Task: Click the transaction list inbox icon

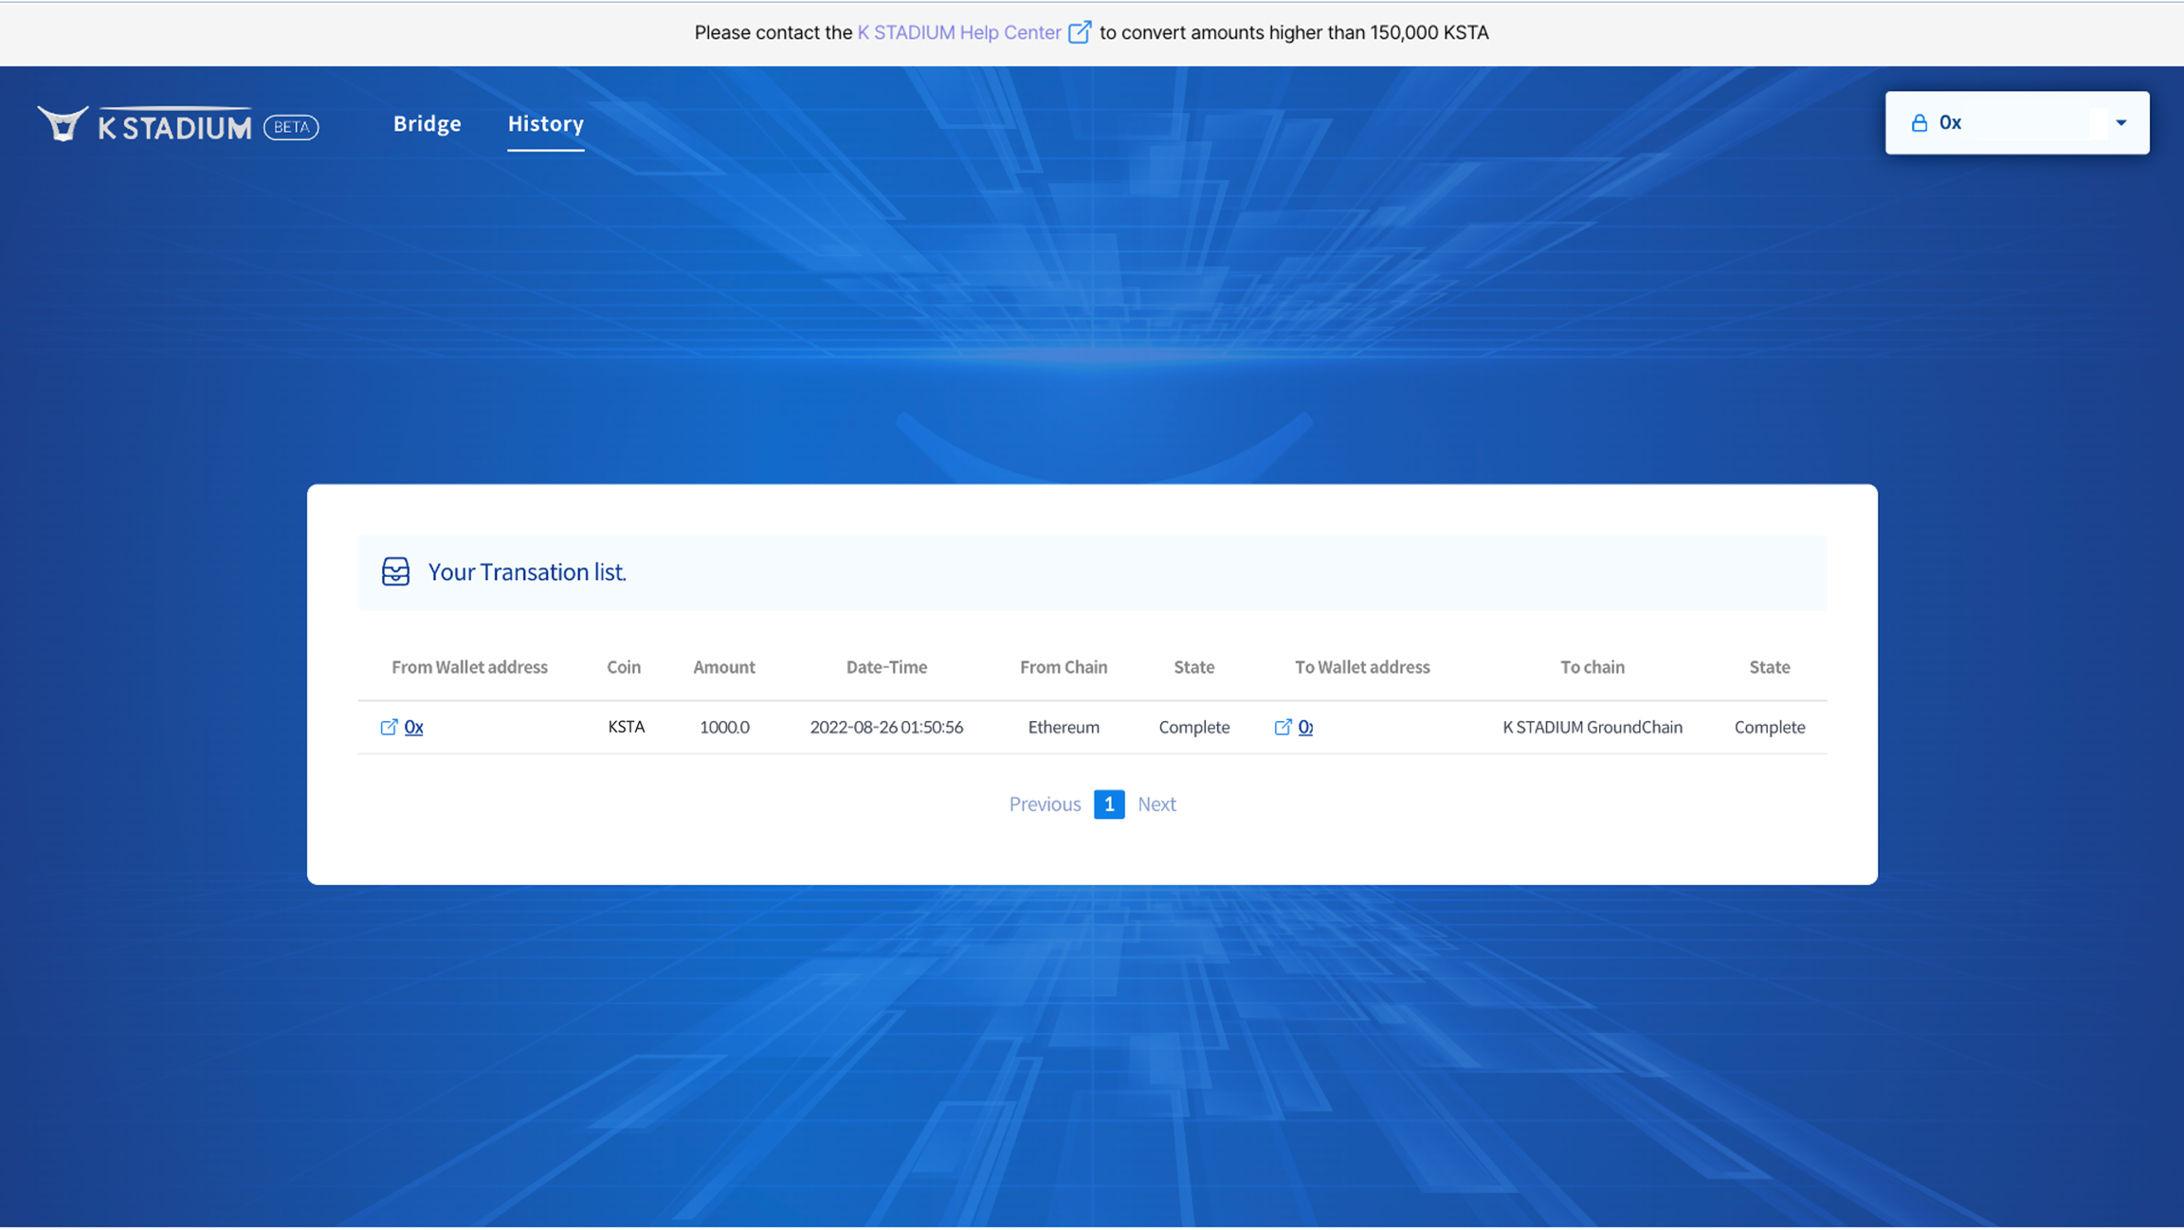Action: [x=395, y=571]
